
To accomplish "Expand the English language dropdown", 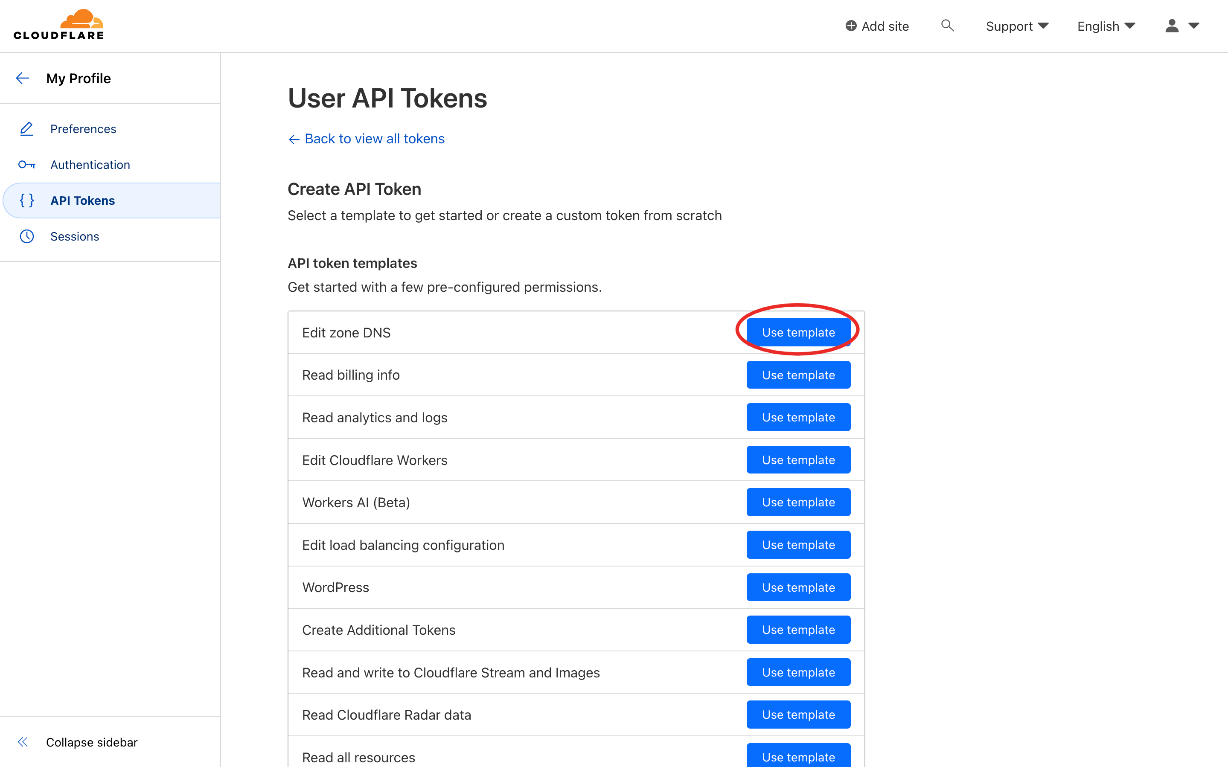I will 1106,26.
